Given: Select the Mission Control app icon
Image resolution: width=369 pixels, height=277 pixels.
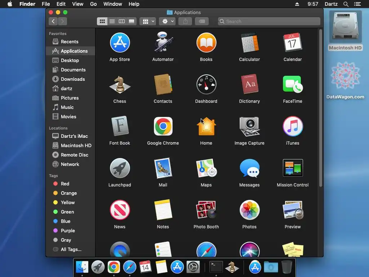Looking at the screenshot, I should pos(293,168).
